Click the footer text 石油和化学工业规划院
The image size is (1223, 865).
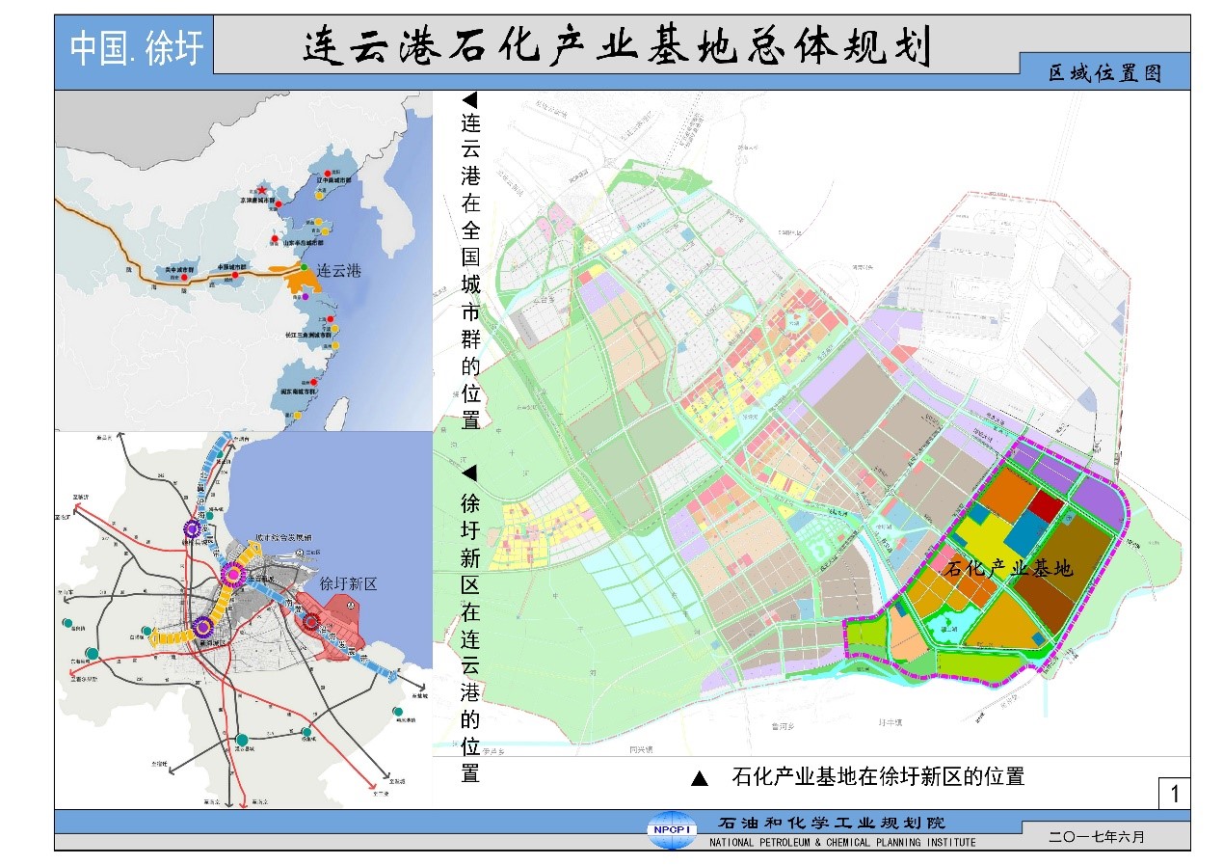coord(833,823)
